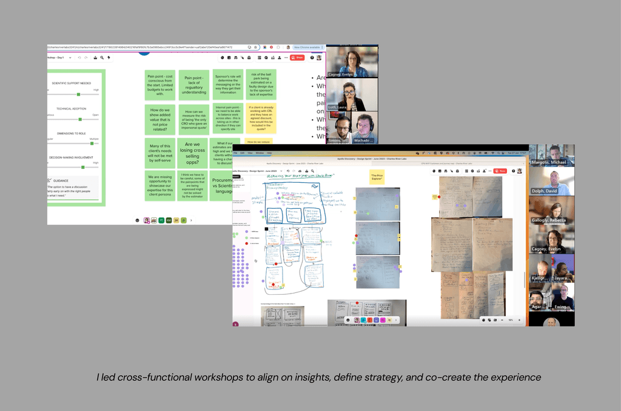621x411 pixels.
Task: Open more options ellipsis in Apollo Discovery toolbar
Action: click(x=490, y=171)
